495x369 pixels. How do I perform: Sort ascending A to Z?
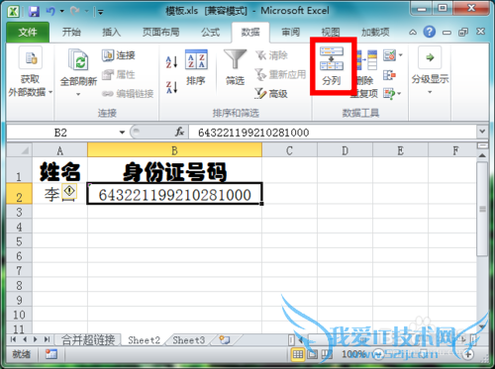tap(171, 61)
